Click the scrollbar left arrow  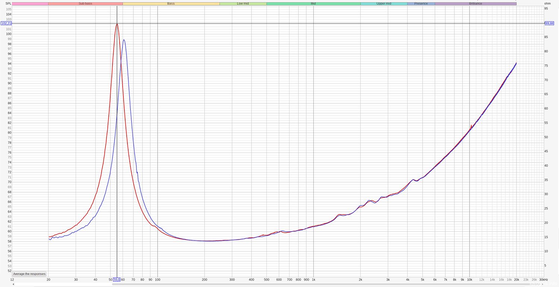[x=13, y=284]
